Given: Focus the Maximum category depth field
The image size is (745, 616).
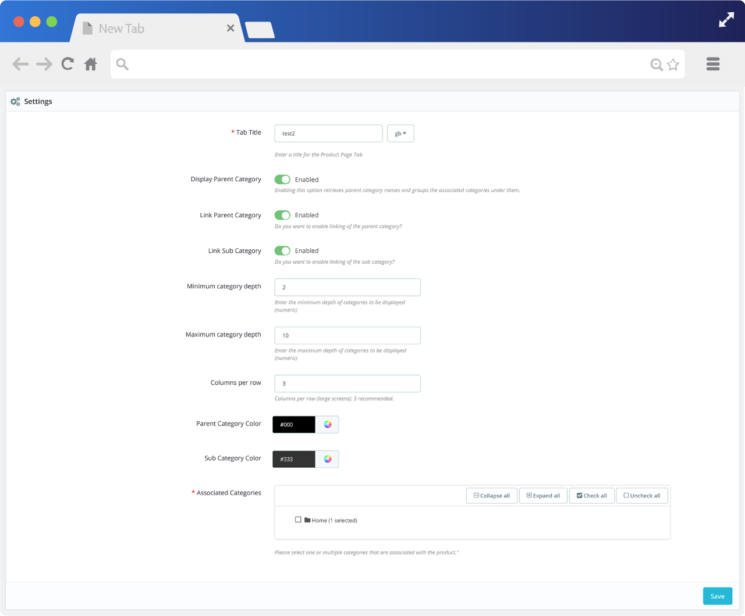Looking at the screenshot, I should click(x=347, y=335).
